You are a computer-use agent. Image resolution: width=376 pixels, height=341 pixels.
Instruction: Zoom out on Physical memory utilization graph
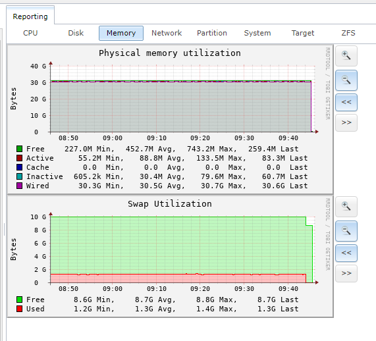point(346,80)
